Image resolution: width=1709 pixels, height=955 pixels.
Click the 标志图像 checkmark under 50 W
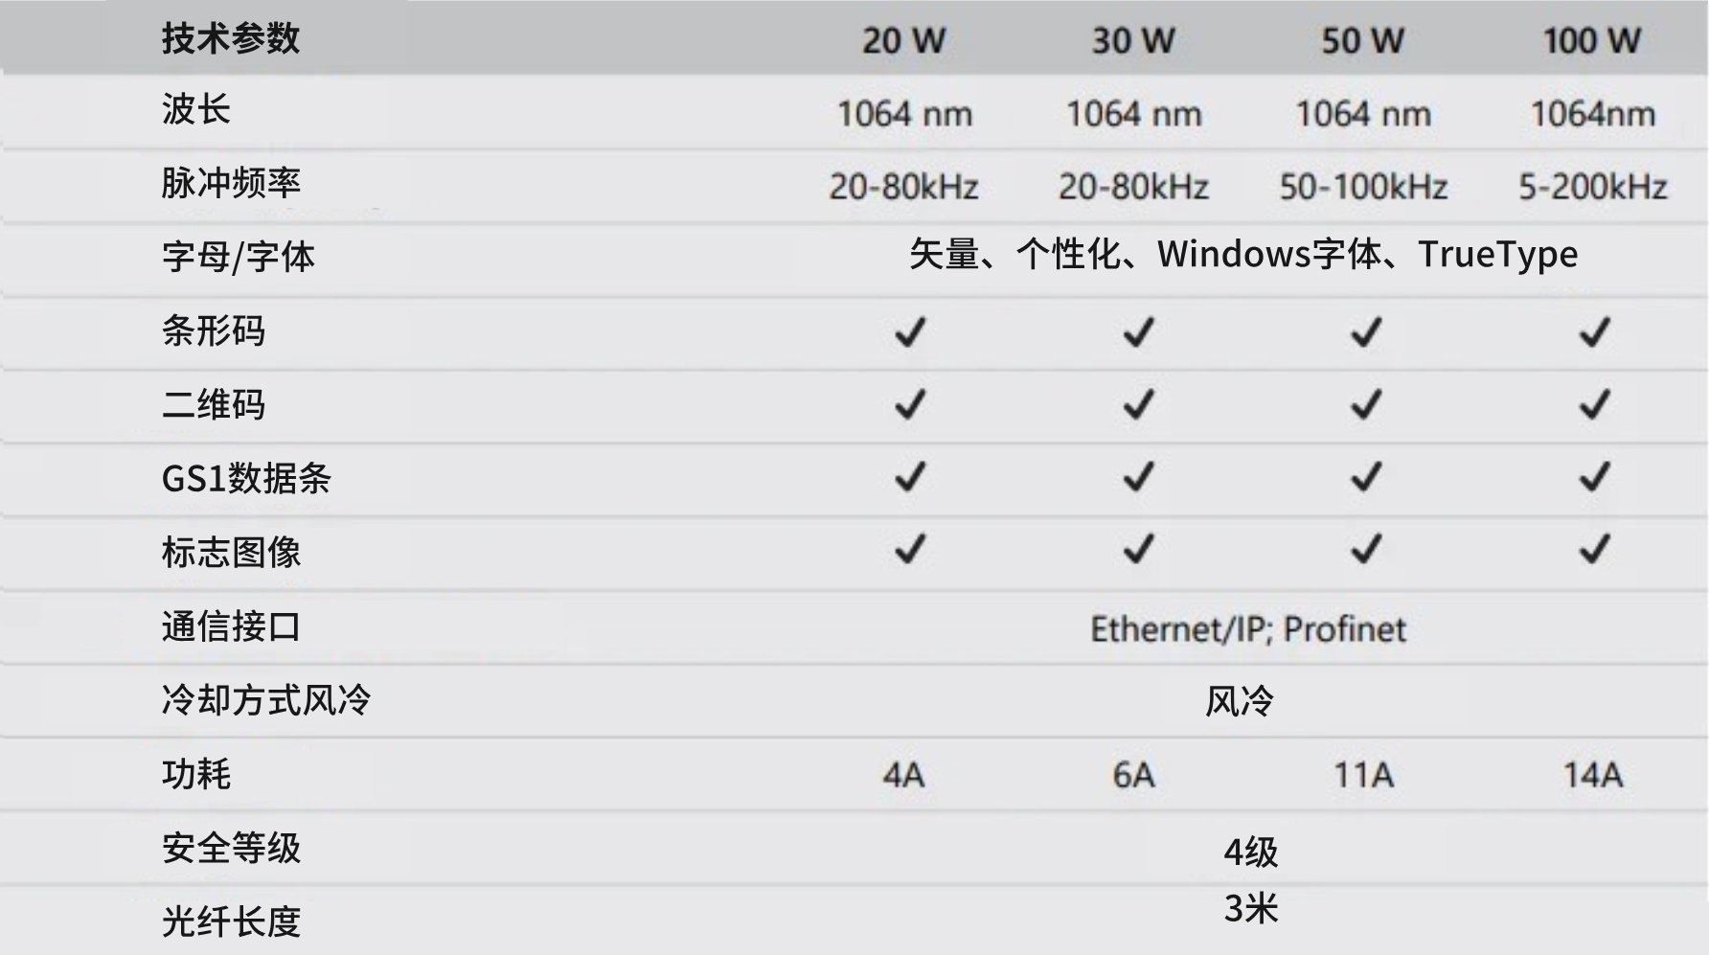[x=1366, y=550]
